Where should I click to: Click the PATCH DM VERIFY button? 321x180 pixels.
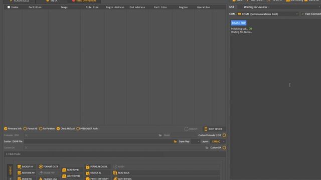click(97, 178)
